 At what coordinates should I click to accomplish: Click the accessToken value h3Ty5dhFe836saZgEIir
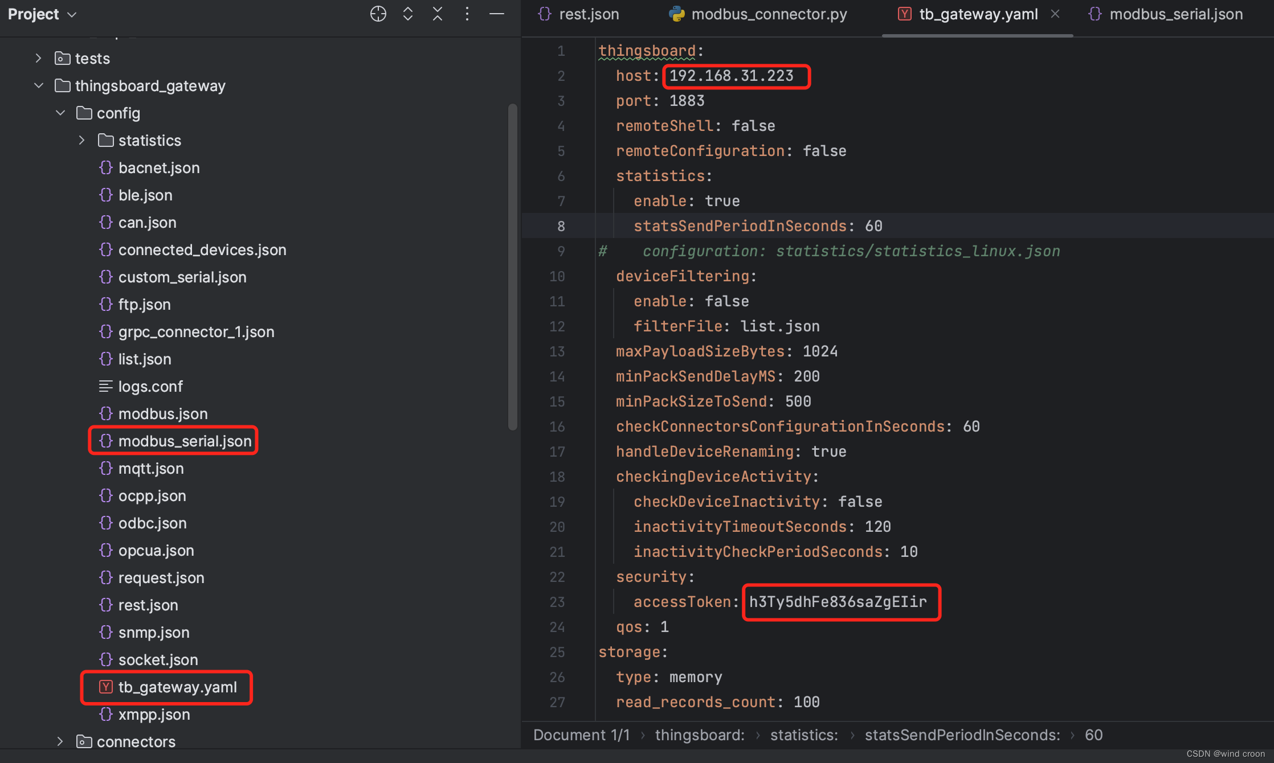point(838,602)
